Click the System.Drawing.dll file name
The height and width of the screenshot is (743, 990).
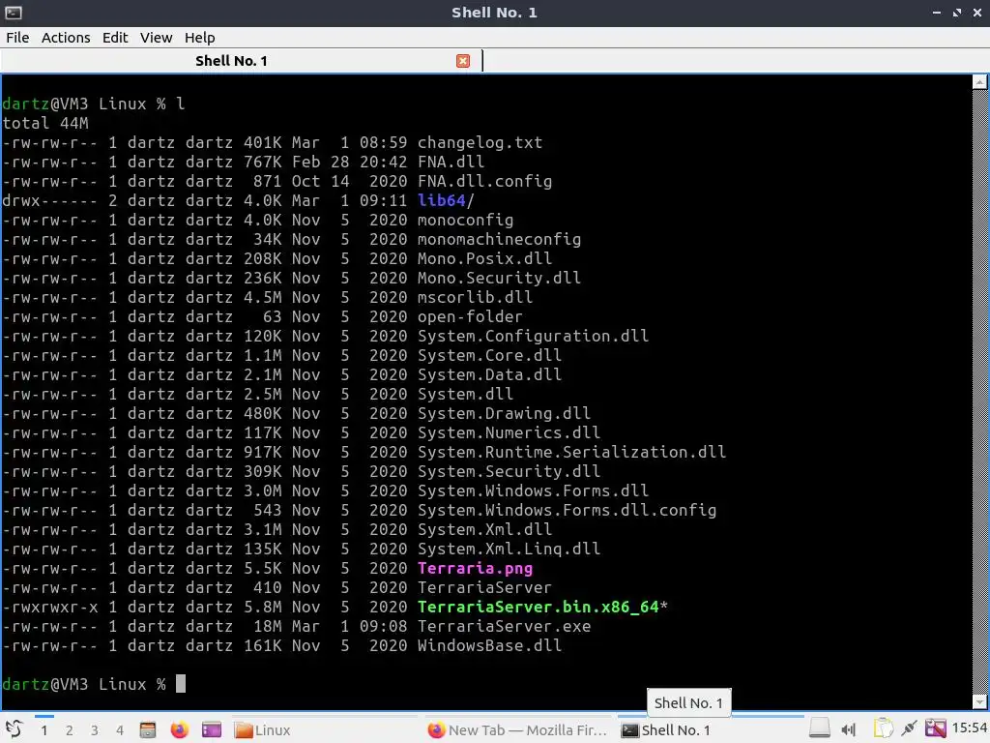point(504,414)
